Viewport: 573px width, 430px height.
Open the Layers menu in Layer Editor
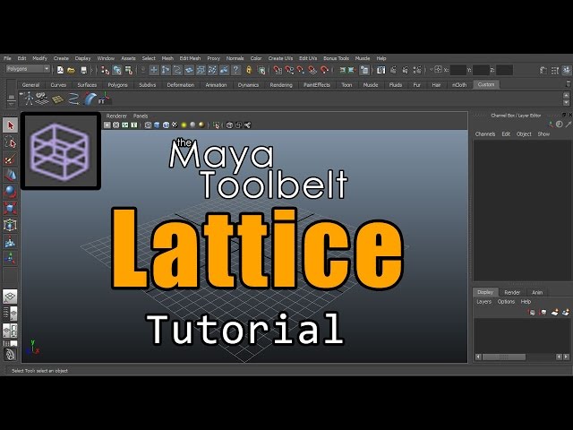tap(483, 302)
